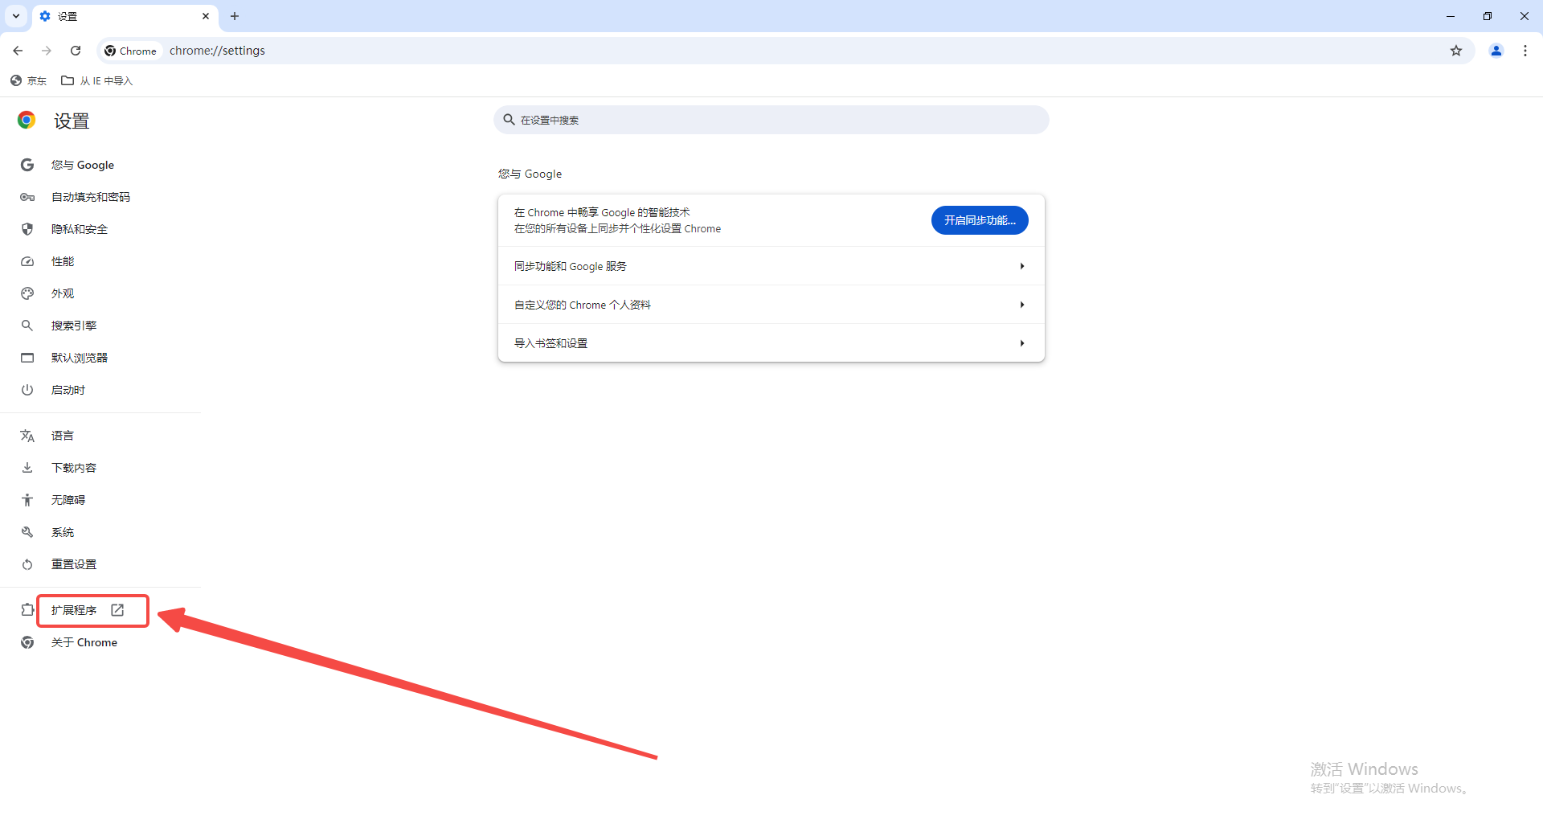Open 关于 Chrome page
Screen dimensions: 1543x836
(x=84, y=642)
